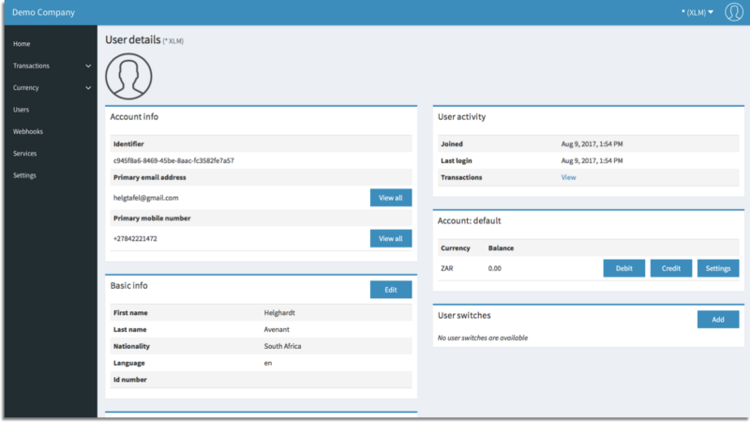750x422 pixels.
Task: Click the language value en
Action: [x=268, y=363]
